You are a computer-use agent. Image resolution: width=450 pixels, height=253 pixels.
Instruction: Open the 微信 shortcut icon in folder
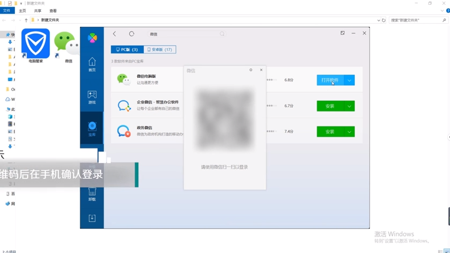coord(67,43)
